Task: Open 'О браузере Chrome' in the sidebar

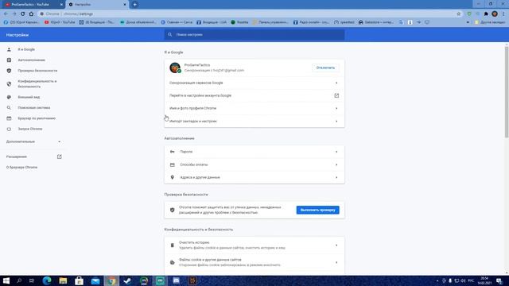Action: [21, 168]
